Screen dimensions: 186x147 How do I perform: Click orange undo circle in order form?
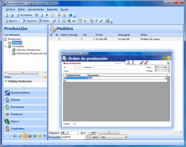pyautogui.click(x=168, y=58)
